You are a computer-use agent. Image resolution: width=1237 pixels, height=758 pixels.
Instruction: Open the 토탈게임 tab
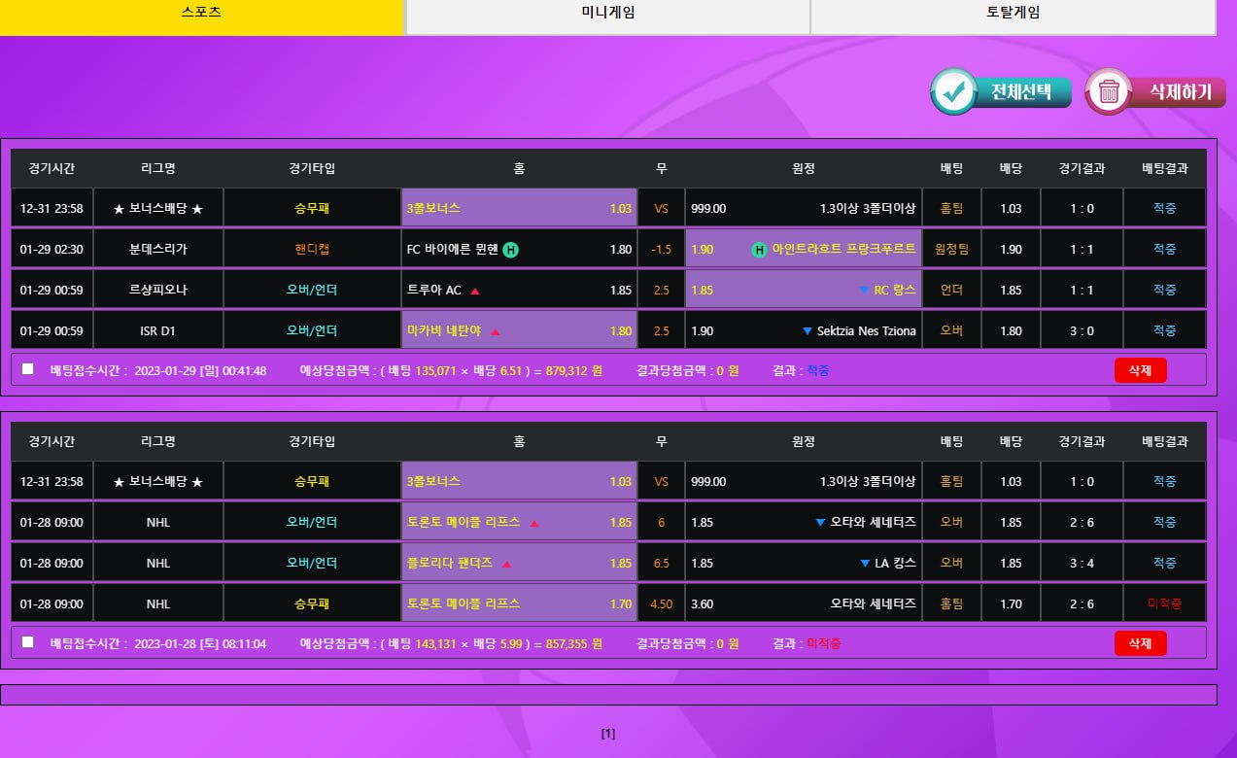(1013, 14)
